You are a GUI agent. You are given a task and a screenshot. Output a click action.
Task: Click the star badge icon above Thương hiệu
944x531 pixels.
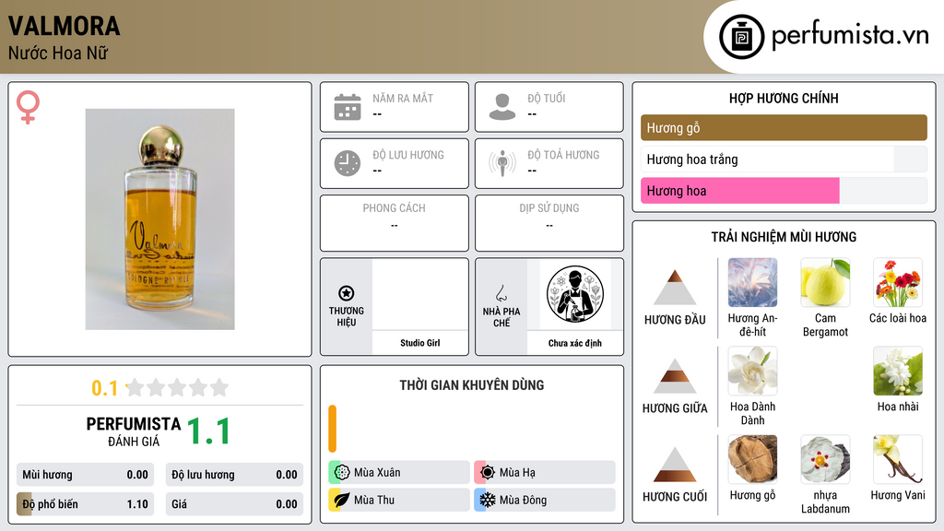[347, 293]
